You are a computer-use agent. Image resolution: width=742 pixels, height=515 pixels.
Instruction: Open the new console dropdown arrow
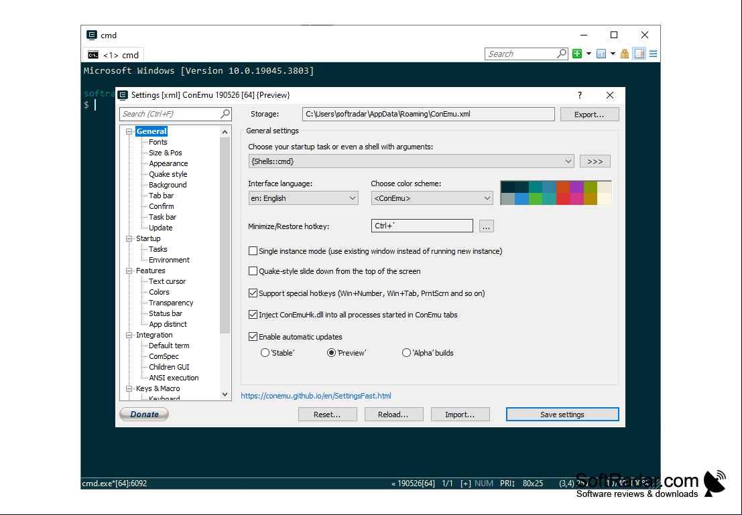point(589,54)
